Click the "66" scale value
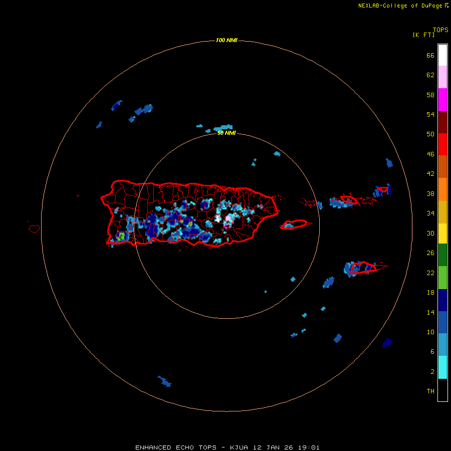 [x=430, y=55]
